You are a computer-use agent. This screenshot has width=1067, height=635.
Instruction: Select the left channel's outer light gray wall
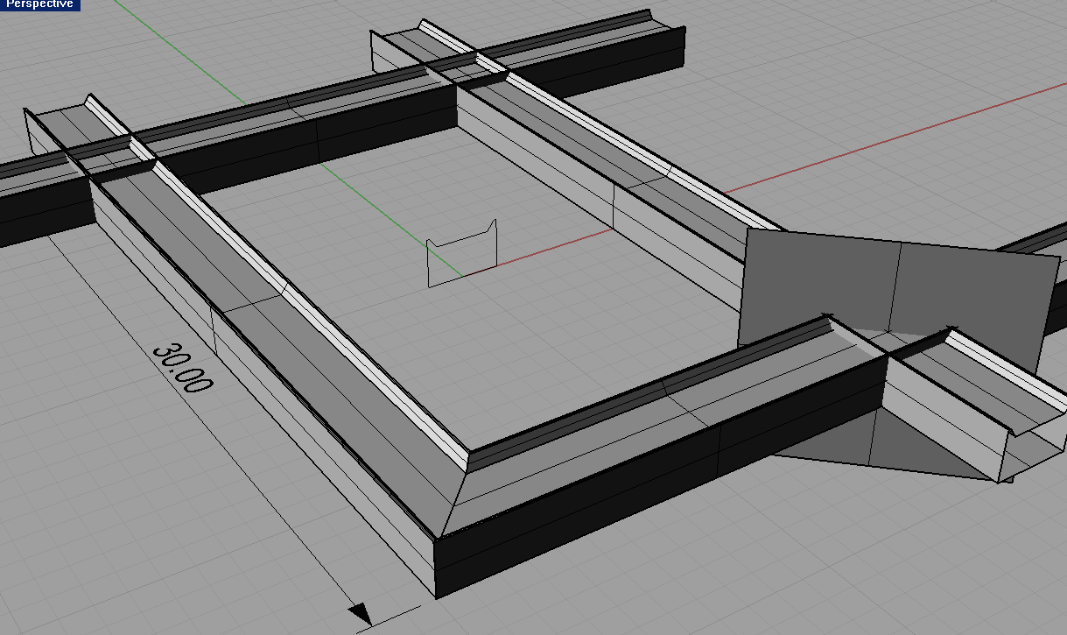tap(263, 377)
